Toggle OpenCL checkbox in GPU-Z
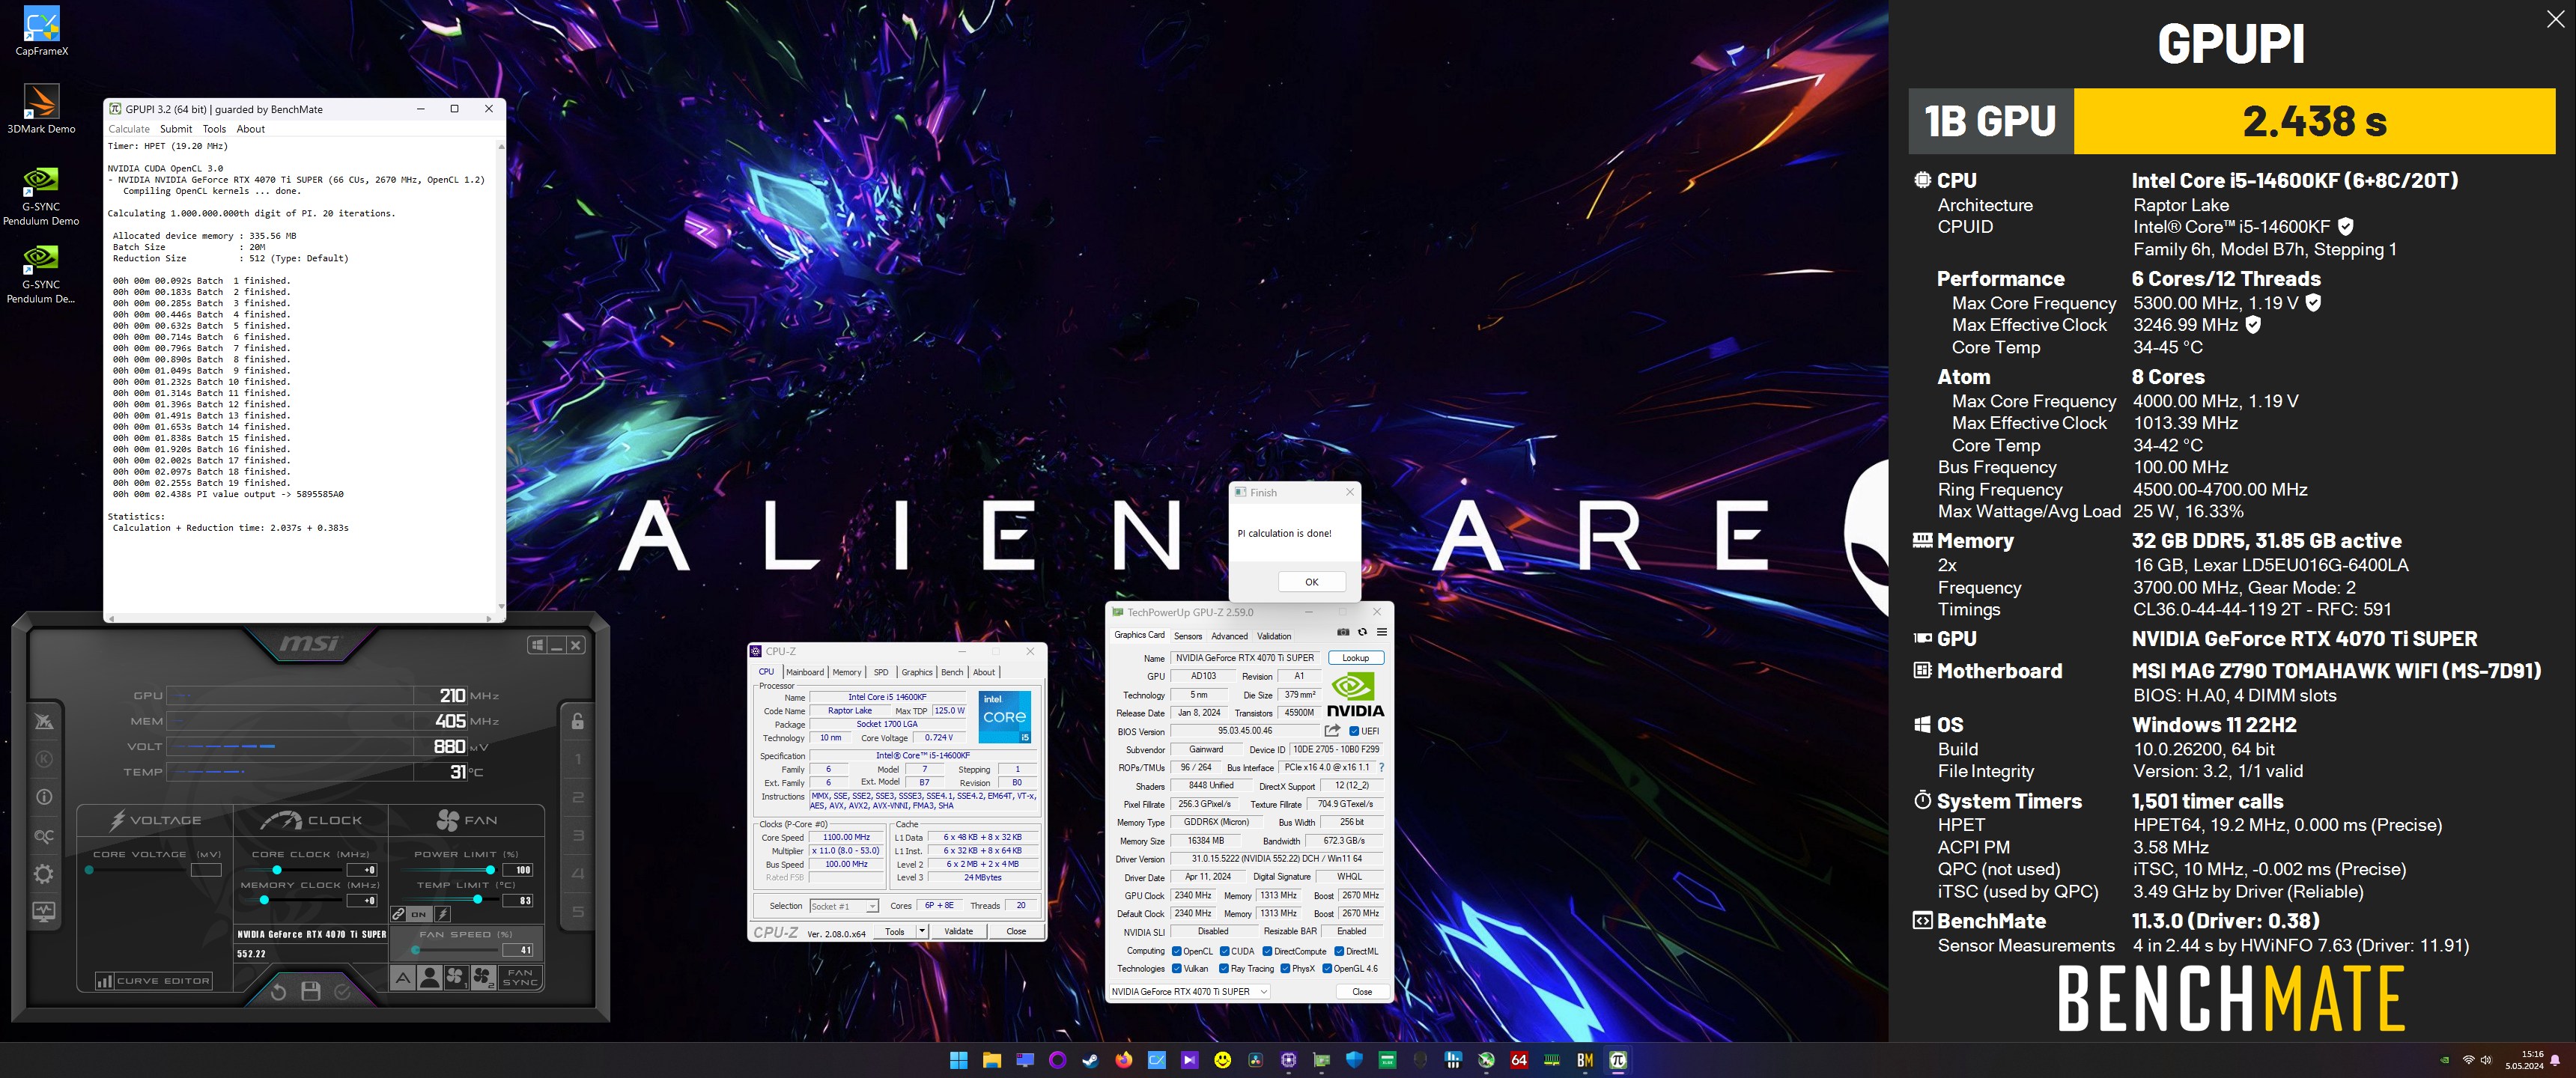Viewport: 2576px width, 1078px height. pyautogui.click(x=1177, y=951)
